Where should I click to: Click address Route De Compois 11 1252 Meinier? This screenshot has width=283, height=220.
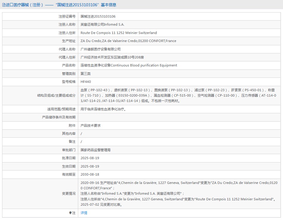[119, 33]
